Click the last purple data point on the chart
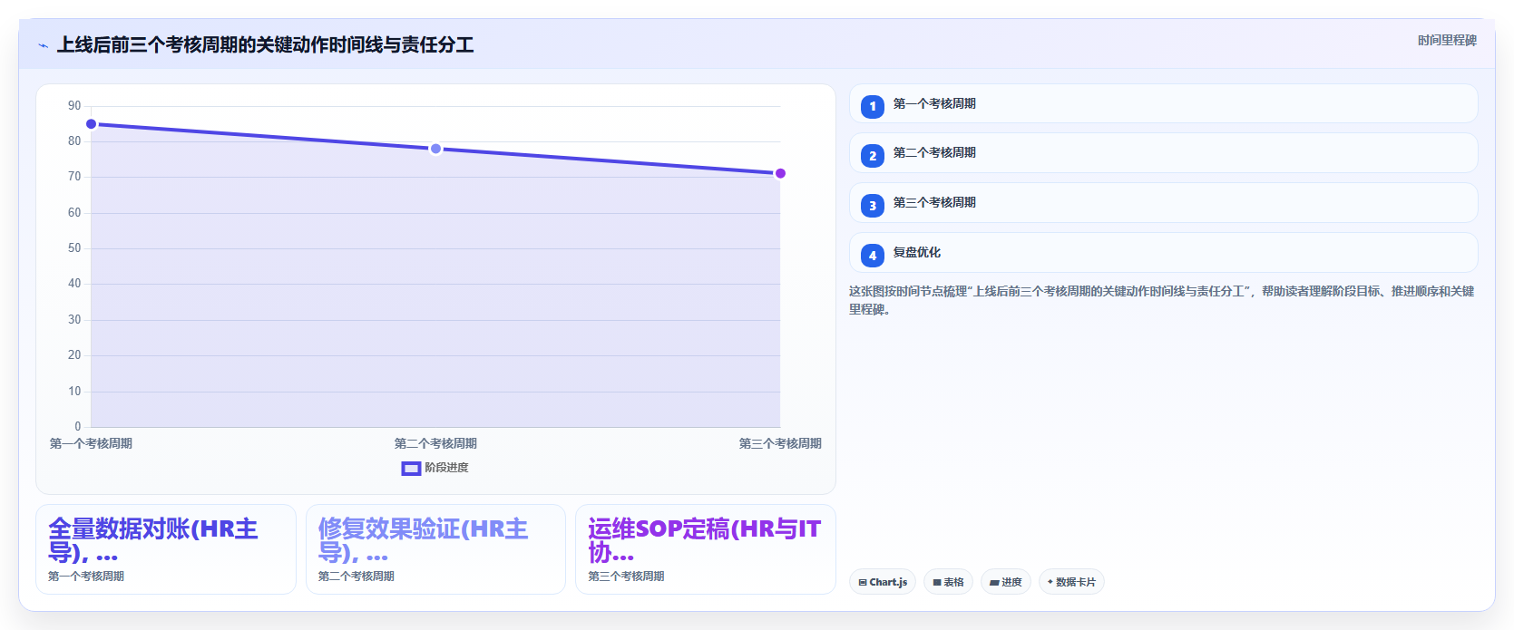The height and width of the screenshot is (630, 1514). (780, 173)
